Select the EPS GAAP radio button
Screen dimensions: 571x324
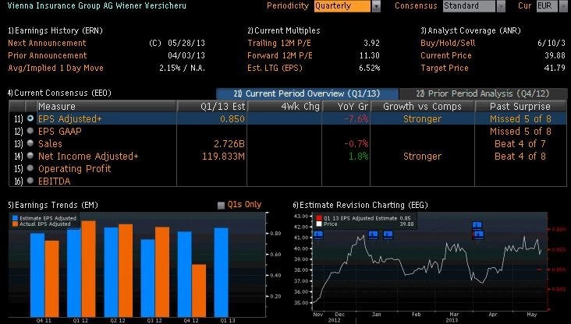pyautogui.click(x=30, y=131)
